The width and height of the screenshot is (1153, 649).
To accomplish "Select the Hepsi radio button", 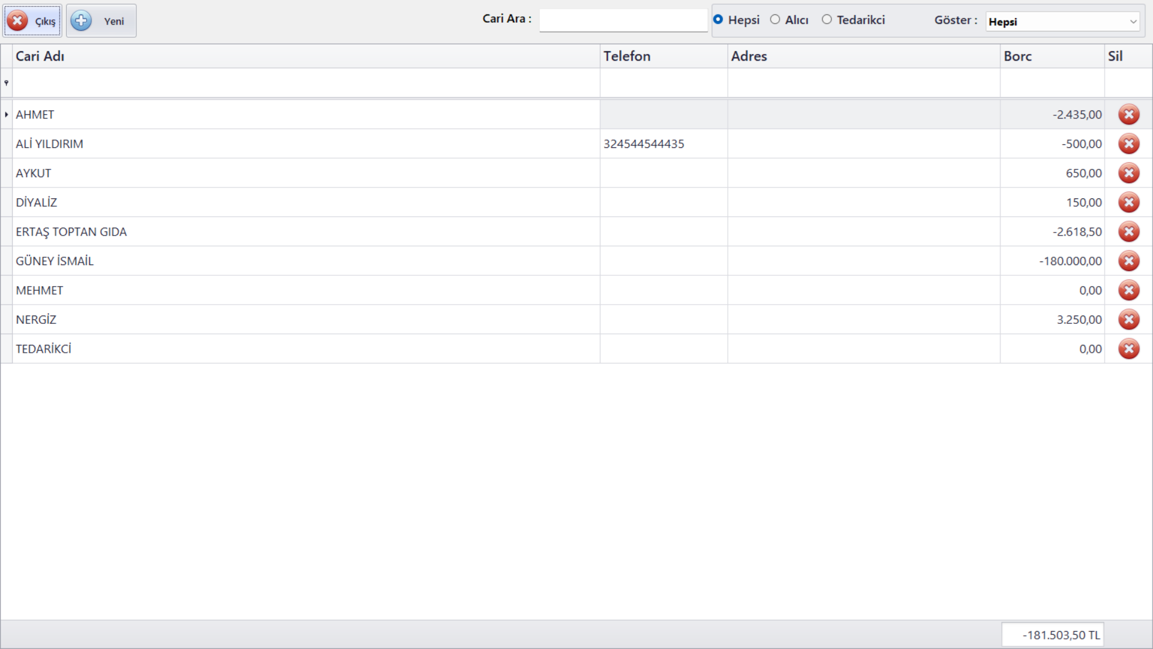I will (x=718, y=20).
